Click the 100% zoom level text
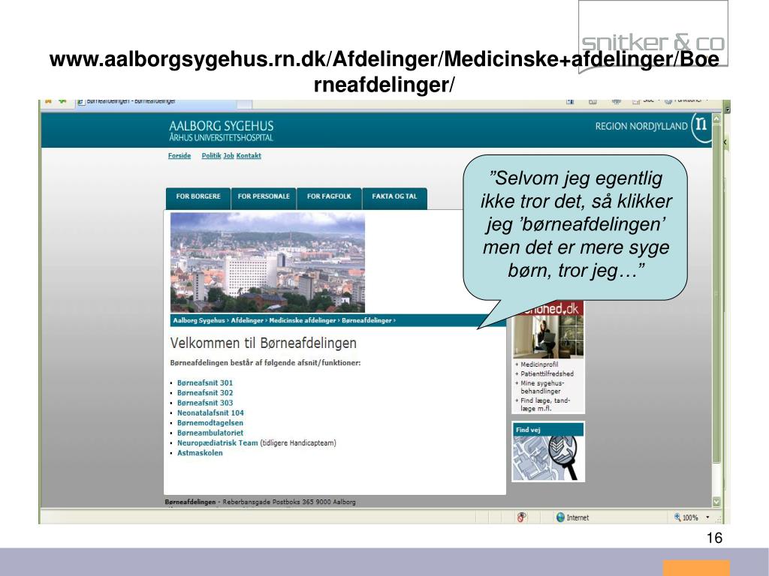 pyautogui.click(x=690, y=517)
